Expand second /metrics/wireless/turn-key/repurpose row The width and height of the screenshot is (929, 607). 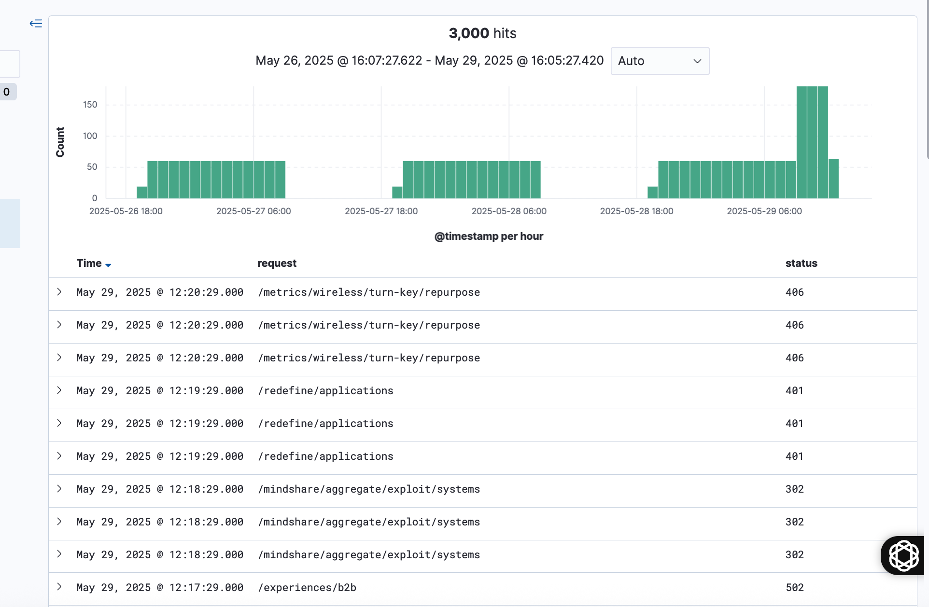(59, 325)
